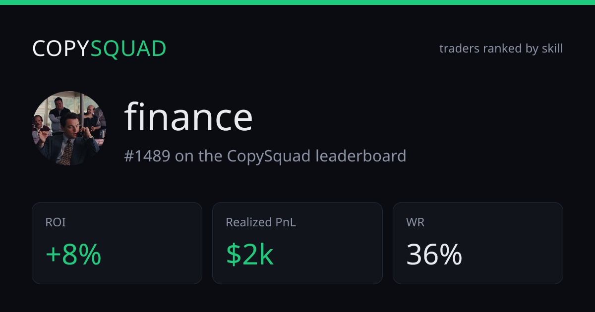
Task: Click the $2k realized PnL value
Action: pos(250,255)
